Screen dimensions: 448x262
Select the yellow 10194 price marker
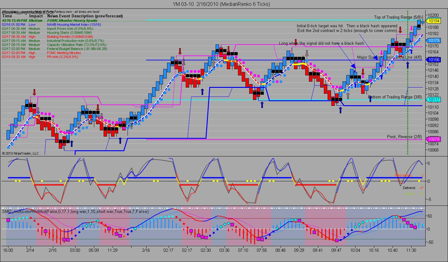click(x=433, y=21)
